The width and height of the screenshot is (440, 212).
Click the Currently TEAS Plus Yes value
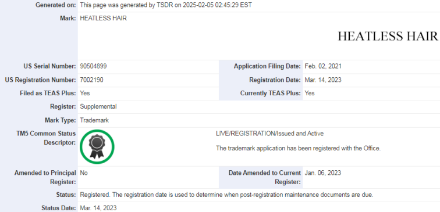(x=310, y=94)
